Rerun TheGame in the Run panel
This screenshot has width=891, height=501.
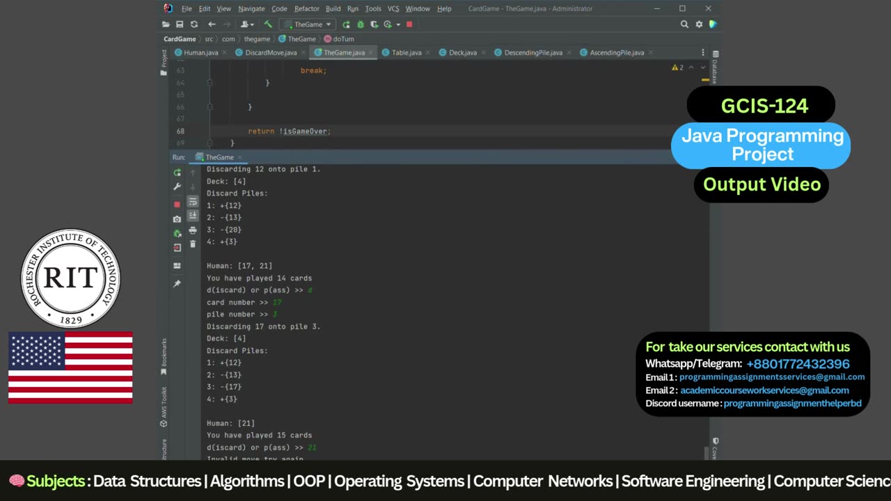(x=177, y=173)
